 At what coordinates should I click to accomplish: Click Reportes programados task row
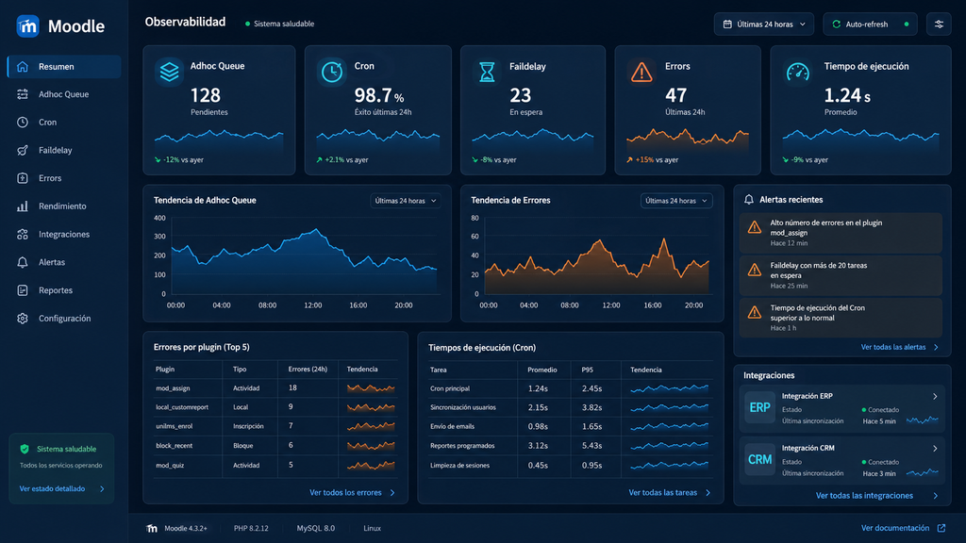571,446
